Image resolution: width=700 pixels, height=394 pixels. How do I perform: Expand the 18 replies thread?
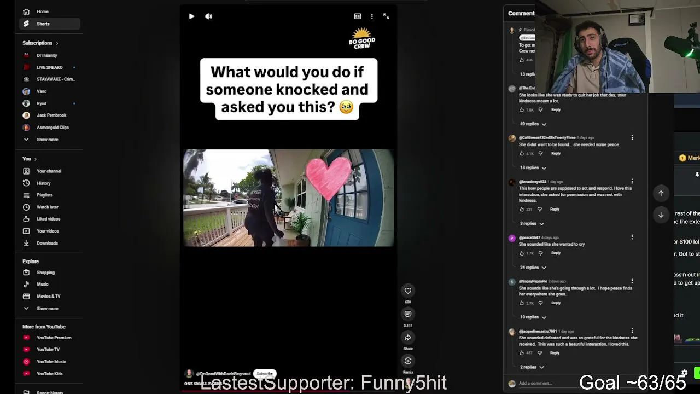[x=533, y=168]
